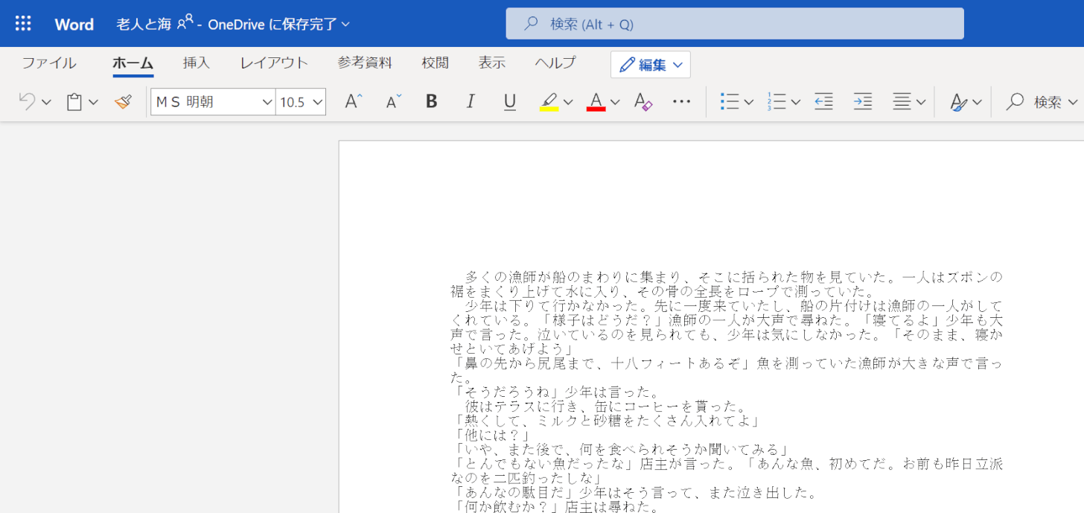Expand the bullet list options arrow

(x=749, y=102)
